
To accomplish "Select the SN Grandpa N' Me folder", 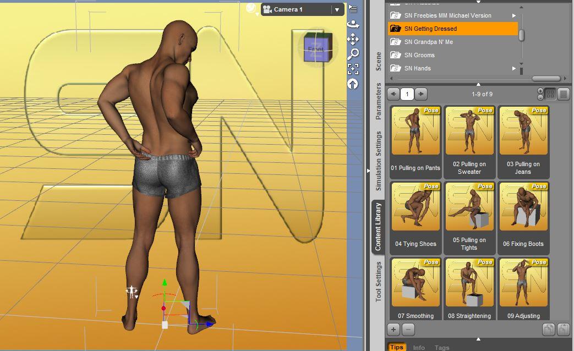I will tap(453, 42).
